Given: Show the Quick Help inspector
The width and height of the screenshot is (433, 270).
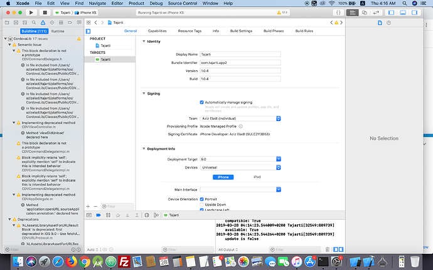Looking at the screenshot, I should click(389, 23).
